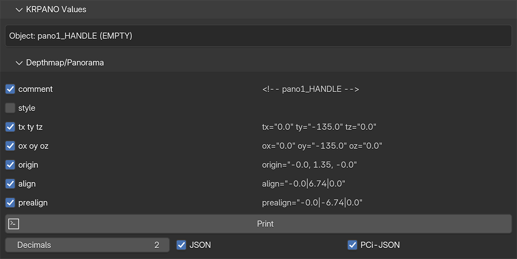Uncheck the PCi-JSON option
This screenshot has width=517, height=259.
(352, 245)
